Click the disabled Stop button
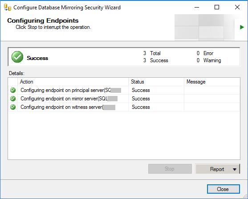The image size is (248, 199). coord(170,169)
